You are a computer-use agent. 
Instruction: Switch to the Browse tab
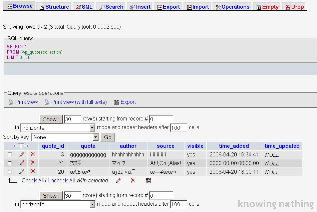[20, 6]
